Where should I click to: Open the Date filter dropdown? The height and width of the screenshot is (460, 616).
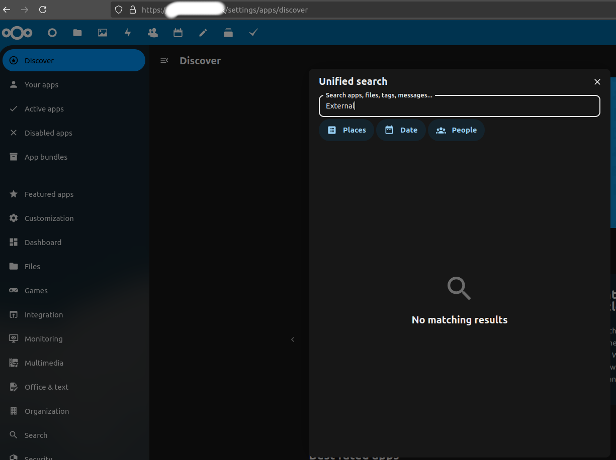click(x=401, y=130)
